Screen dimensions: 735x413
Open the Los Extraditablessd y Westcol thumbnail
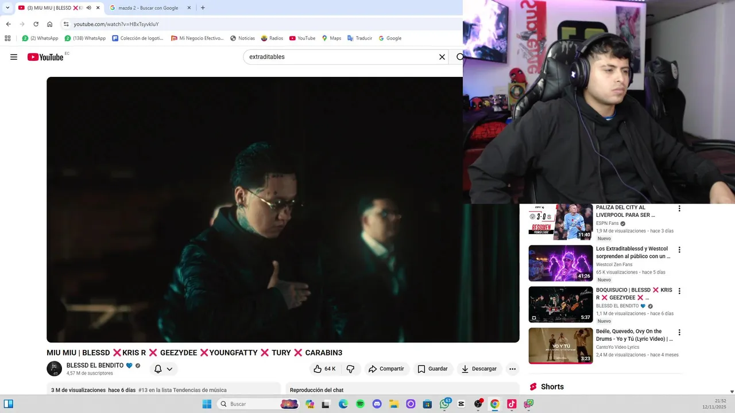coord(560,263)
